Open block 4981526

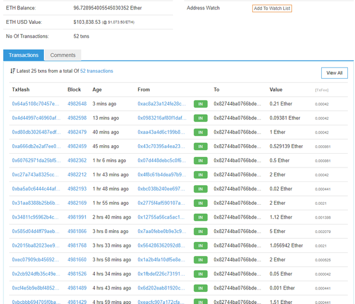point(77,273)
